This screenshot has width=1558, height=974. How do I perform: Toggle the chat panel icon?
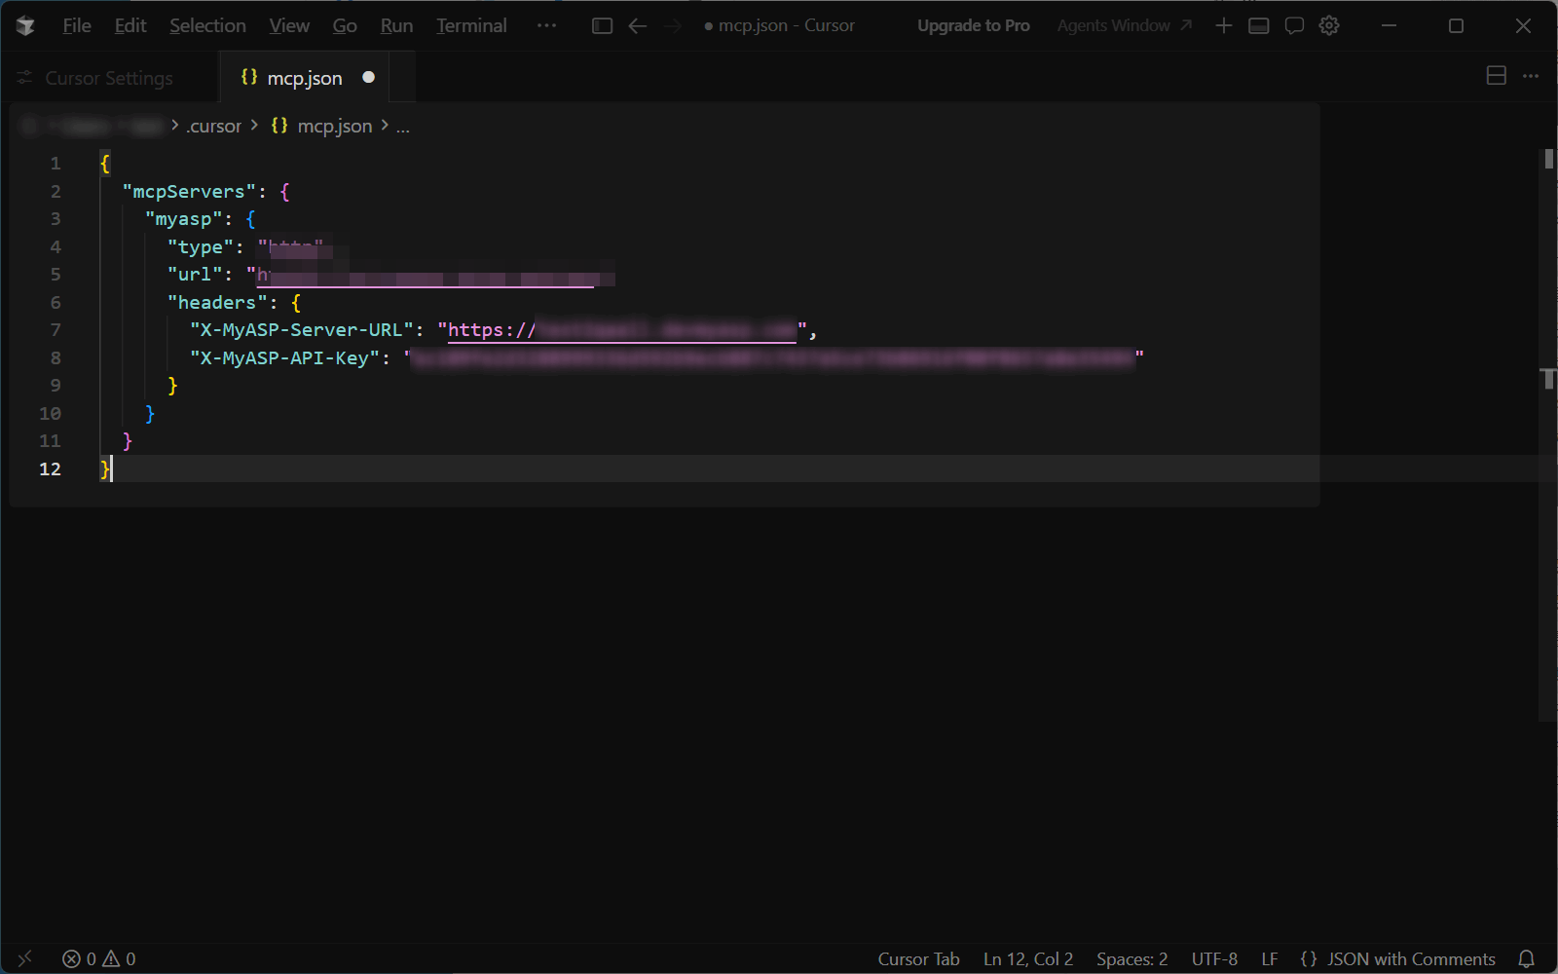(1294, 26)
